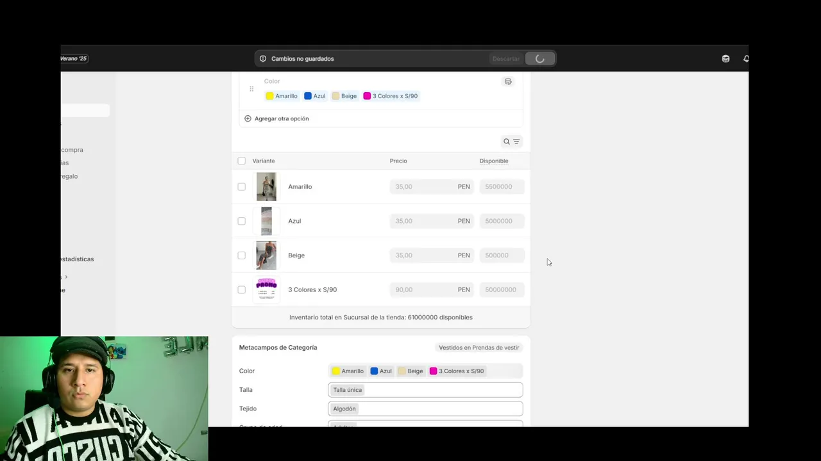Open the 3 Colores x S/90 variant name
The image size is (821, 461).
coord(312,289)
